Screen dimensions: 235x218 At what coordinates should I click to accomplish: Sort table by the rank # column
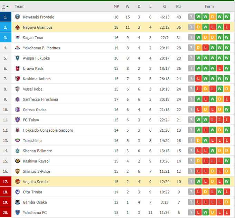pyautogui.click(x=5, y=7)
